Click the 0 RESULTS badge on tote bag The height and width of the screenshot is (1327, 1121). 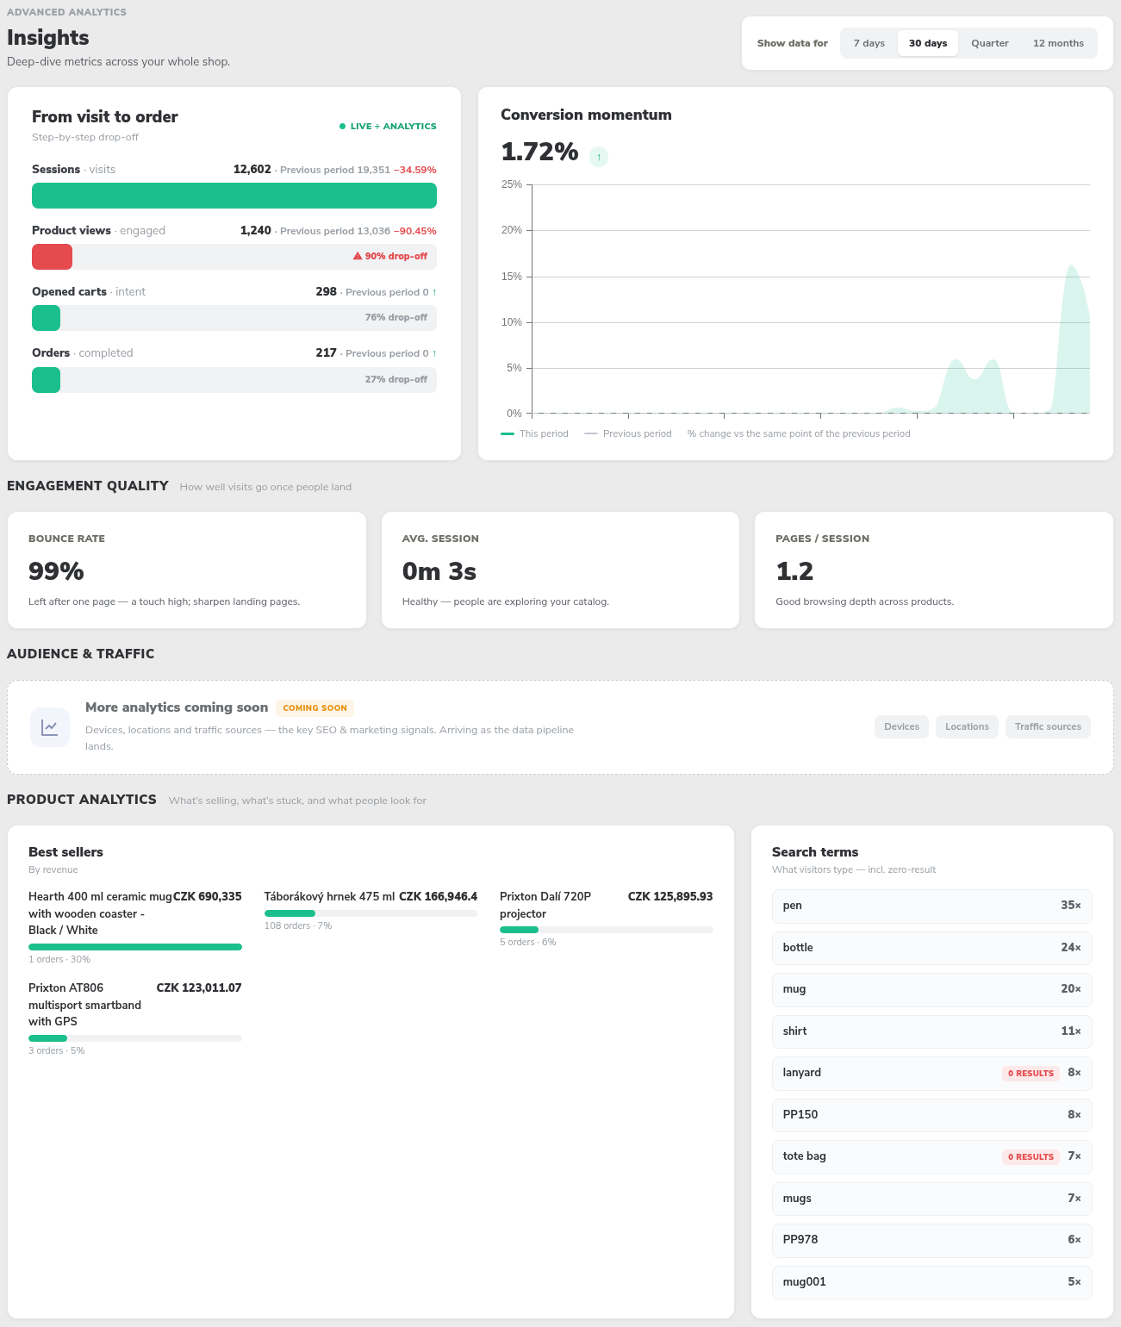click(1031, 1156)
